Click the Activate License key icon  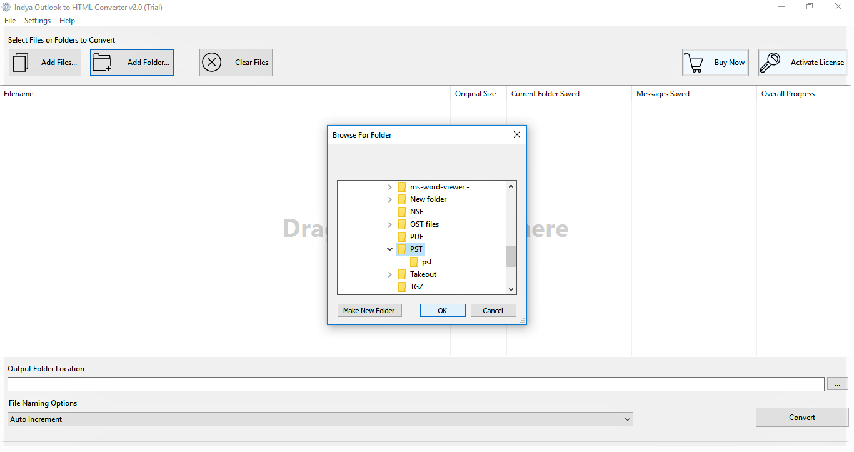click(x=770, y=63)
